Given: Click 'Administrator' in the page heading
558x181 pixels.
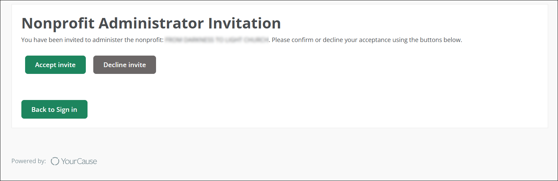Looking at the screenshot, I should [151, 23].
